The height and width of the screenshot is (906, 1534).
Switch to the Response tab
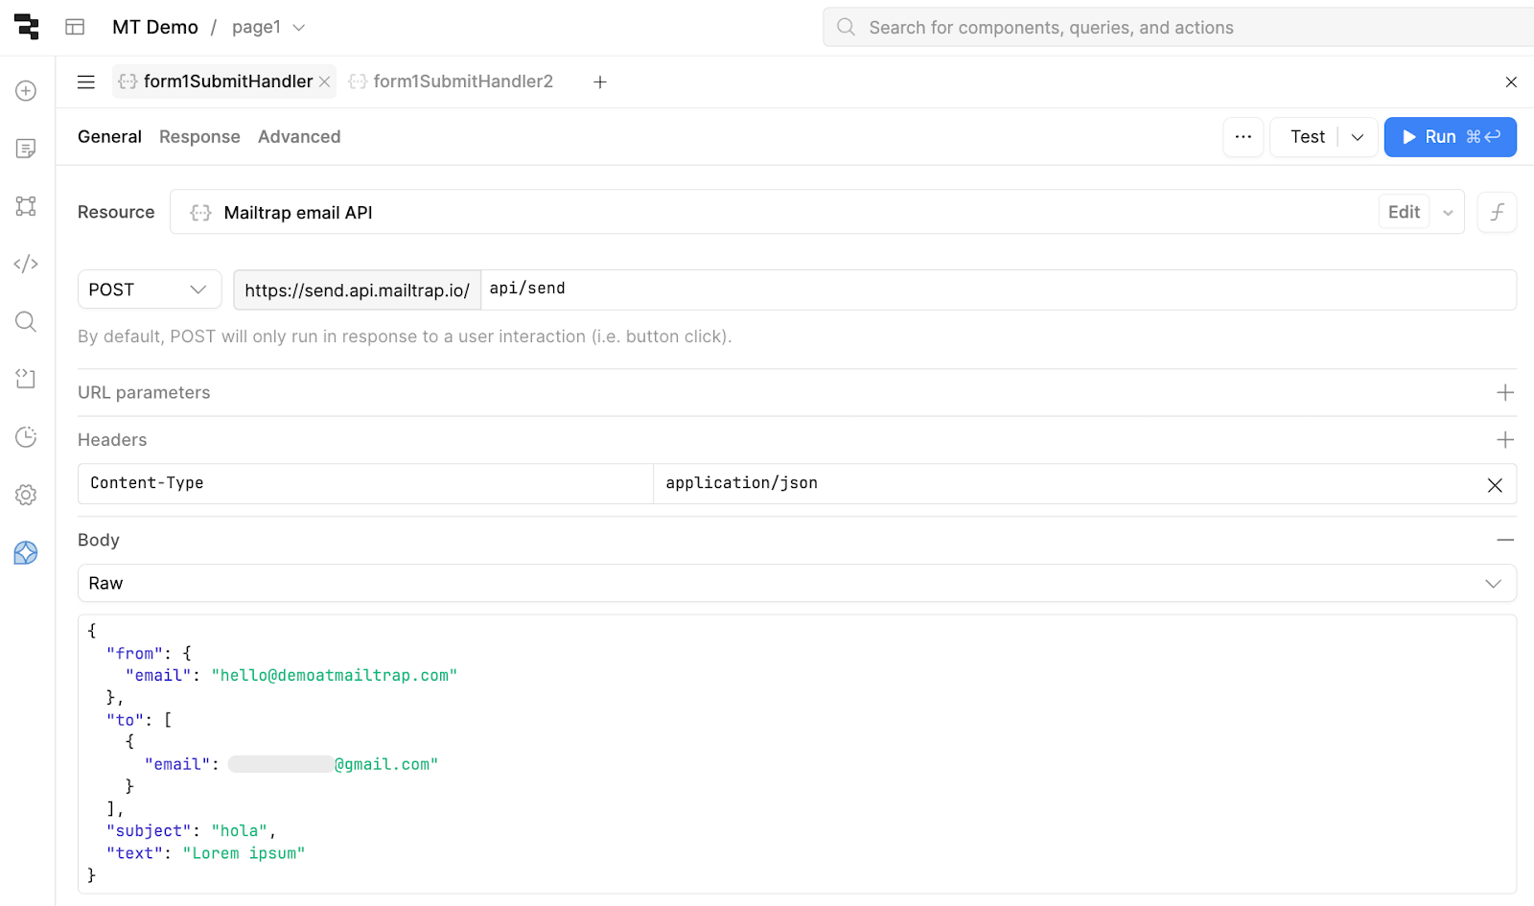(x=199, y=136)
